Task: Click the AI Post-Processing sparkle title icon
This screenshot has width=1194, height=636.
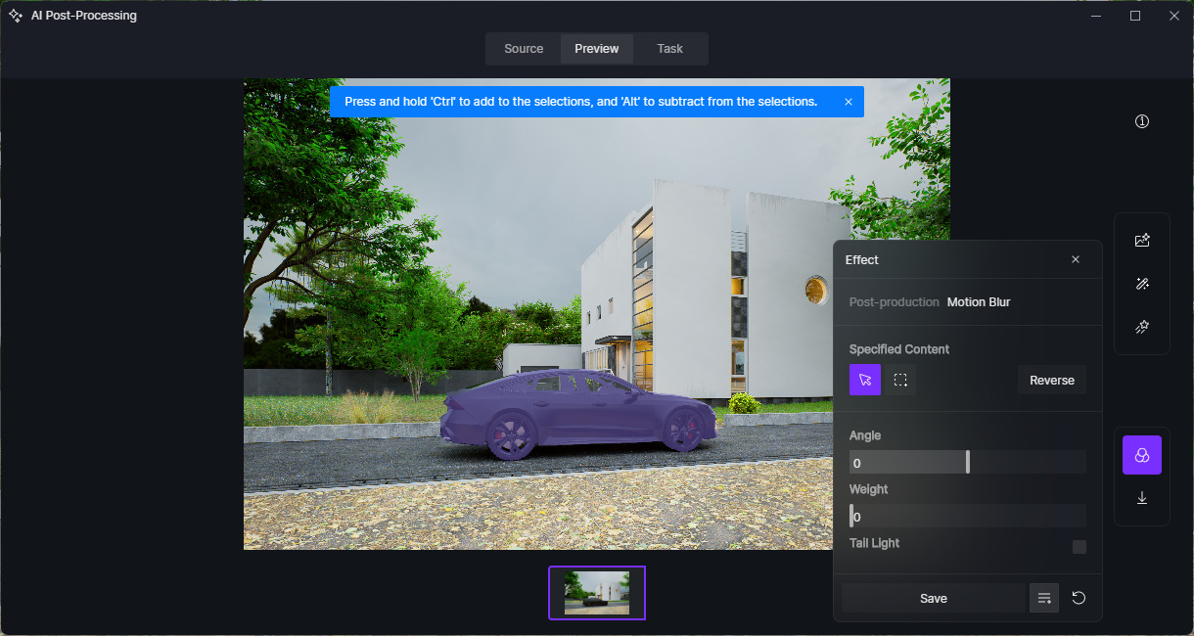Action: click(x=16, y=16)
